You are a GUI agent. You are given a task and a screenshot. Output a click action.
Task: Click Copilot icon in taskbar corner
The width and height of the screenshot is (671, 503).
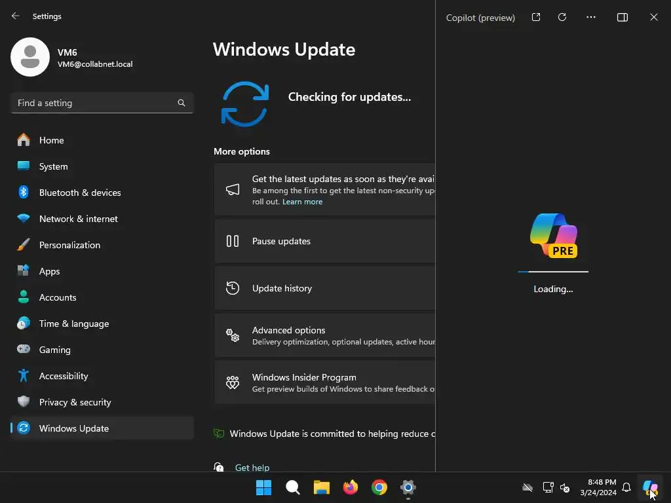tap(650, 487)
